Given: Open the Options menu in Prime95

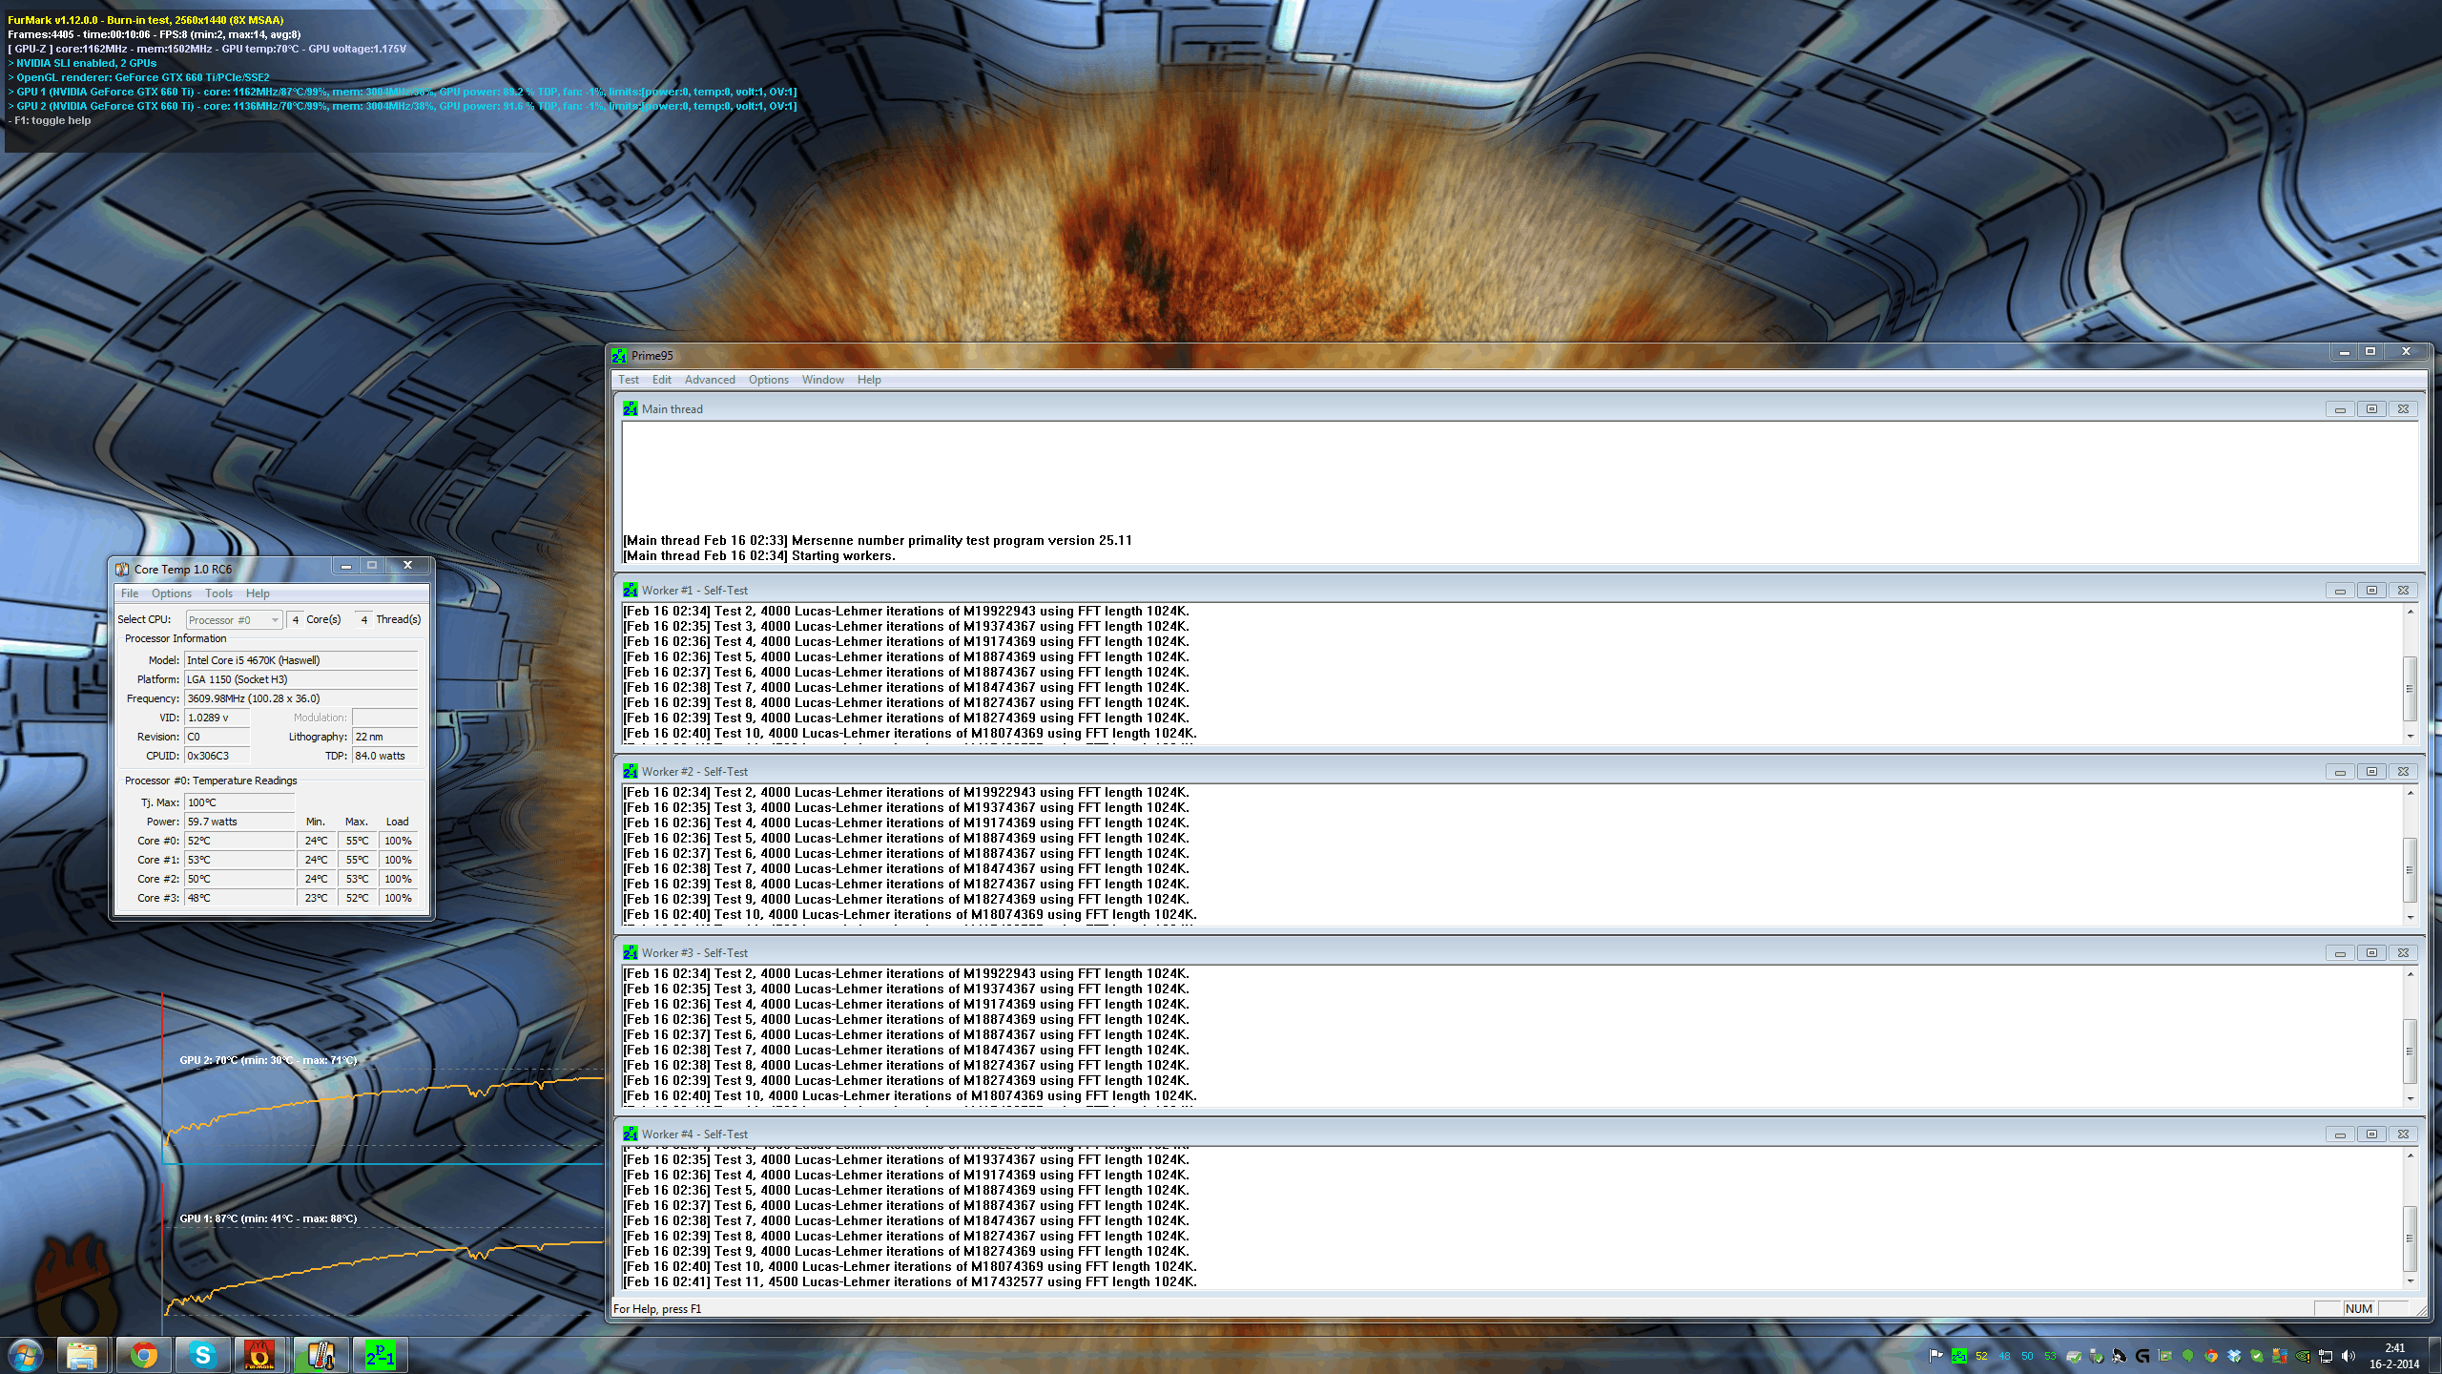Looking at the screenshot, I should [x=768, y=380].
